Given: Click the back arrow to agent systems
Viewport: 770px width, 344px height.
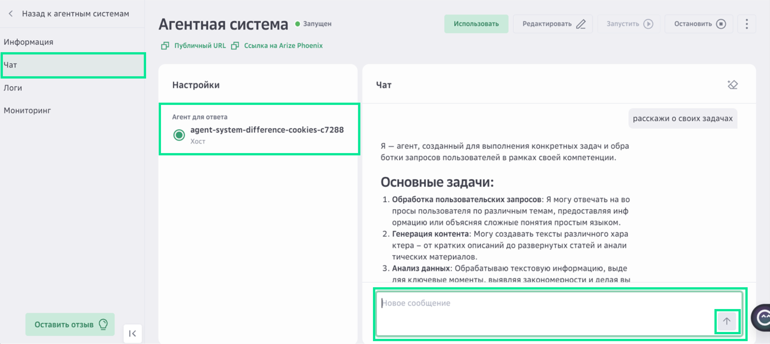Looking at the screenshot, I should click(x=11, y=13).
